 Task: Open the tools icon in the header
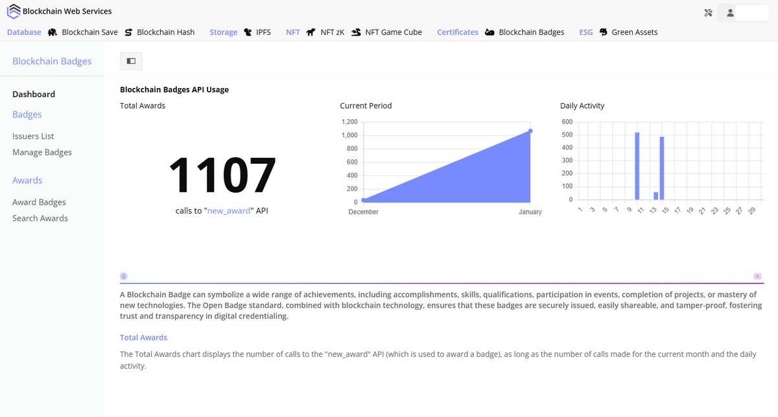point(708,13)
